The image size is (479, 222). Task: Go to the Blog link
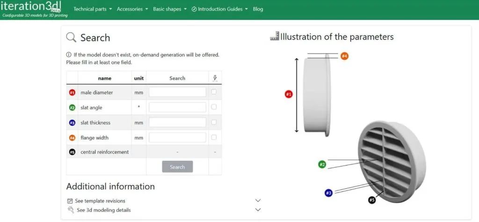(258, 9)
